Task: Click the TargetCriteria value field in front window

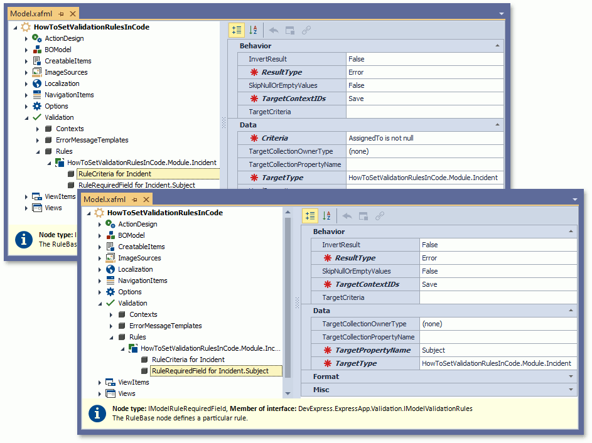Action: coord(497,297)
